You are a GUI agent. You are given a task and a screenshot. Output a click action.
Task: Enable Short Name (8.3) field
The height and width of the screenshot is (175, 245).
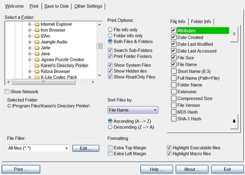174,71
